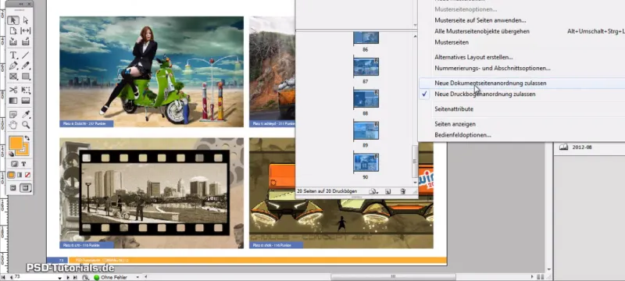This screenshot has width=625, height=281.
Task: Select the Type tool
Action: (13, 55)
